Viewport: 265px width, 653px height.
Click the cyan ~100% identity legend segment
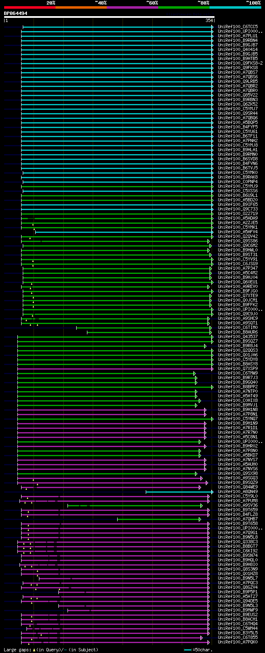point(235,7)
